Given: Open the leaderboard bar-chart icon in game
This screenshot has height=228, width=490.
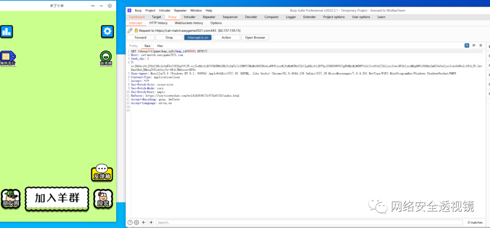Looking at the screenshot, I should coord(6,32).
